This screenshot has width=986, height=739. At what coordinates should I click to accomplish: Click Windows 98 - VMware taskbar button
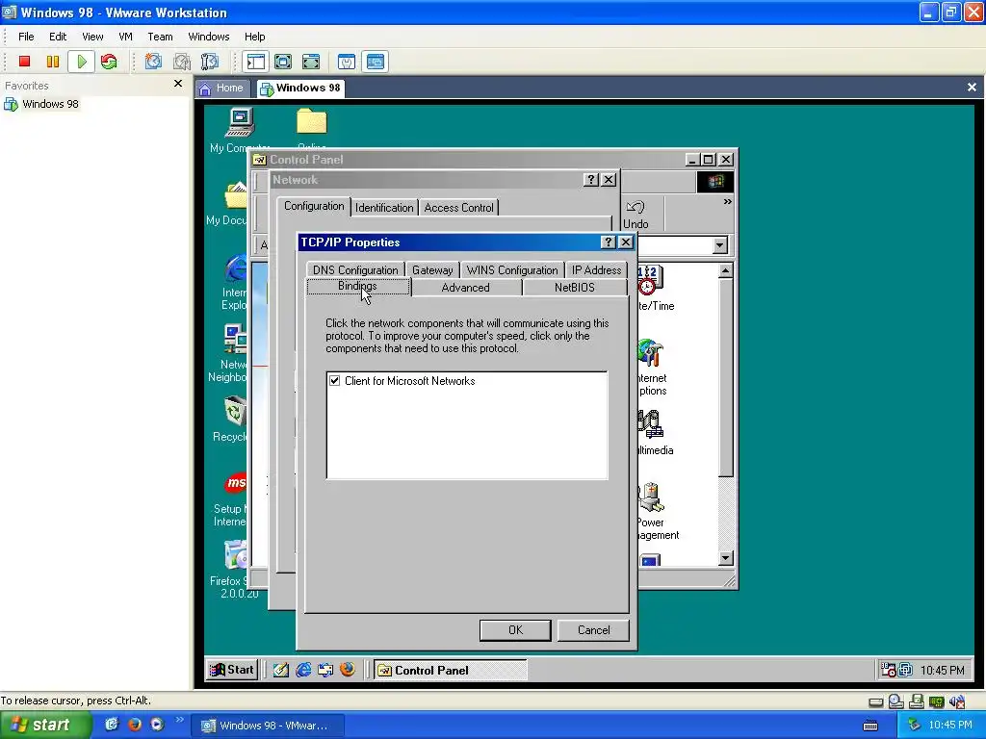point(269,726)
